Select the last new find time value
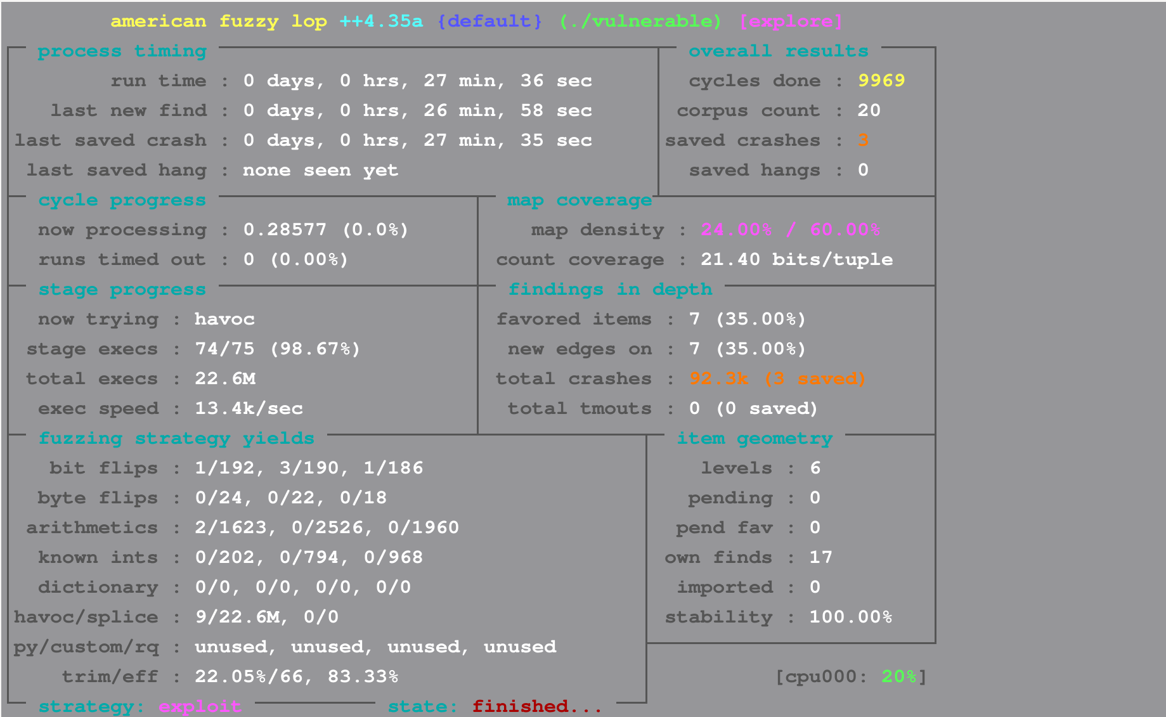 418,111
